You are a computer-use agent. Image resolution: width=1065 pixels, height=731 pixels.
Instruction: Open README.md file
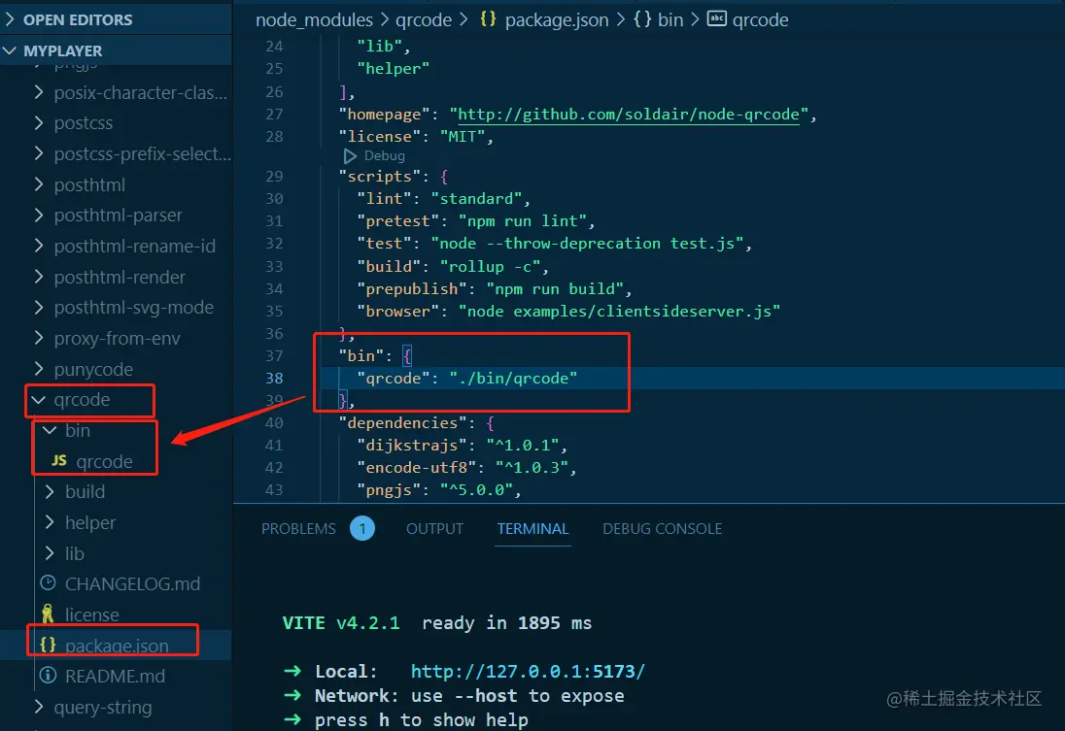115,676
